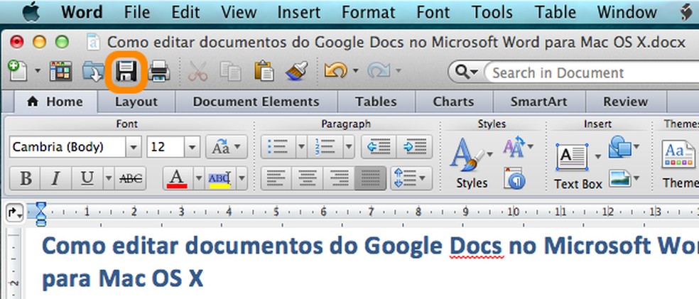Image resolution: width=699 pixels, height=299 pixels.
Task: Open the font name dropdown arrow
Action: tap(134, 147)
